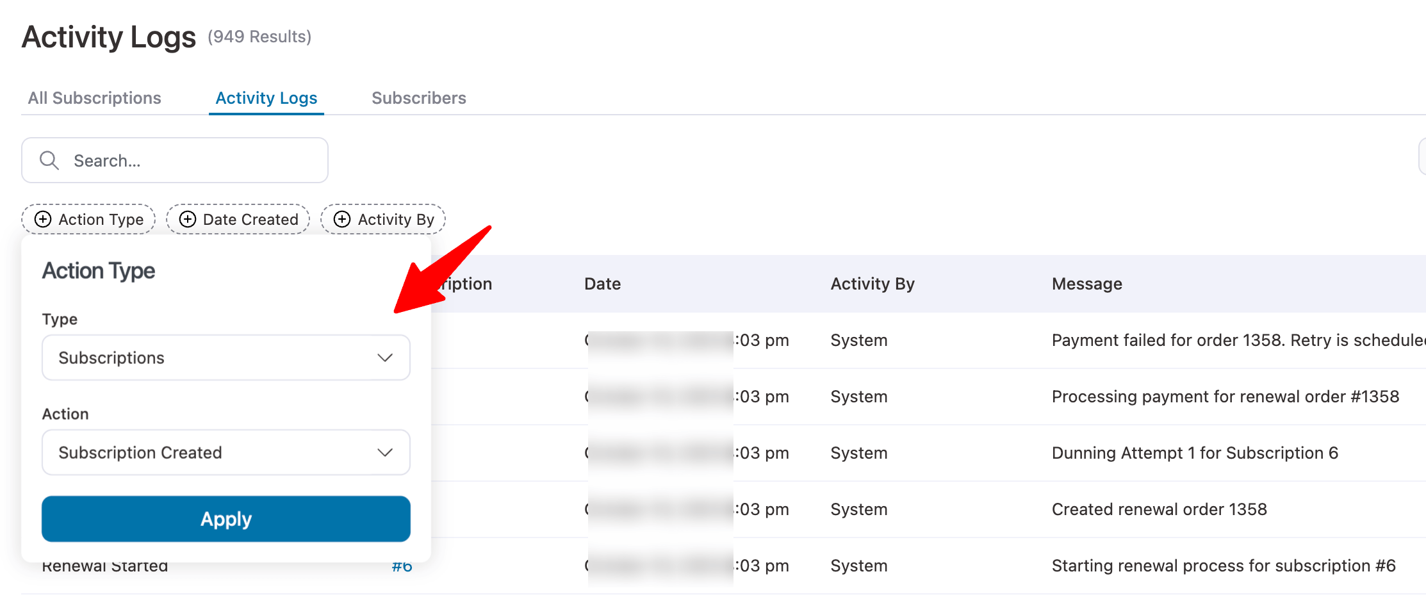The image size is (1426, 599).
Task: Open the Action dropdown showing Subscription Created
Action: [x=225, y=452]
